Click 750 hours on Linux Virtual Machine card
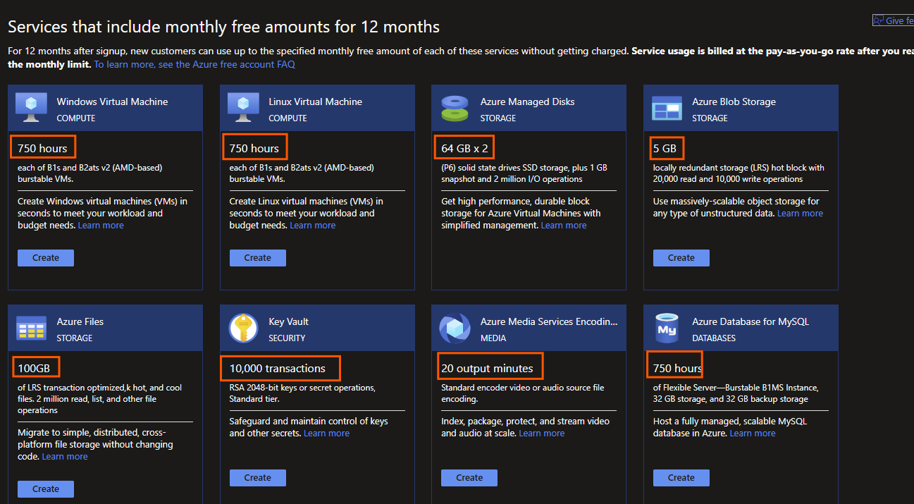This screenshot has width=914, height=504. click(x=254, y=148)
